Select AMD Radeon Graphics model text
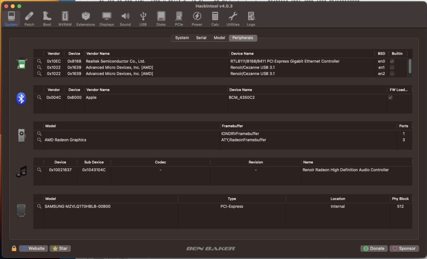Viewport: 427px width, 259px height. tap(65, 140)
